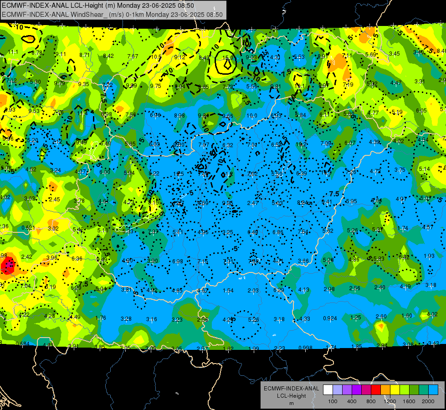This screenshot has height=410, width=446.
Task: Click the 7.67 map value
Action: [x=133, y=56]
